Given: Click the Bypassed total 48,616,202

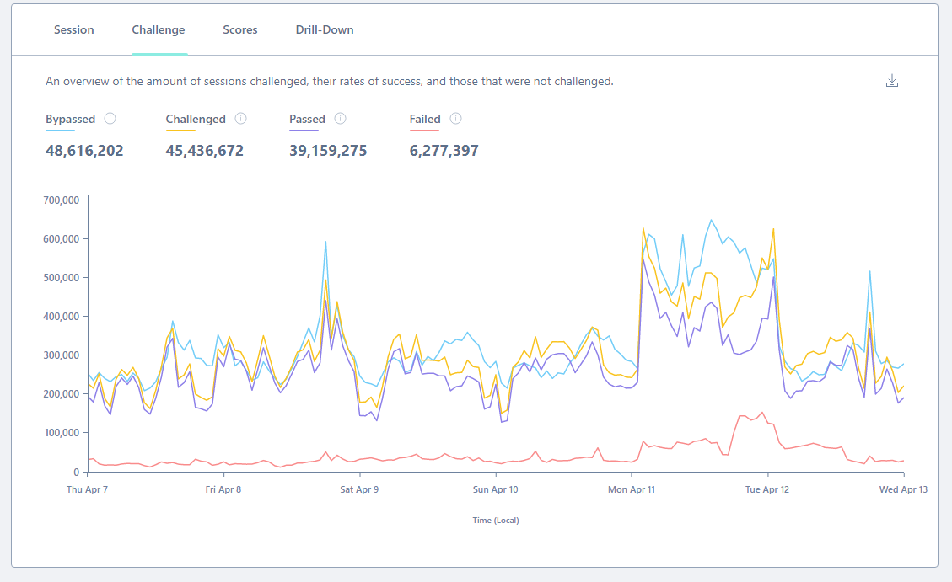Looking at the screenshot, I should (x=84, y=151).
